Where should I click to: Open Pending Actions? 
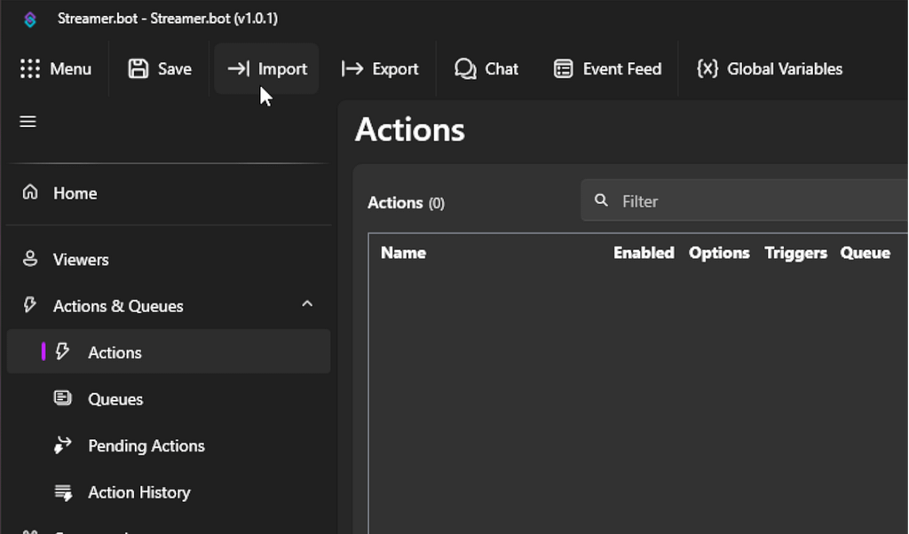tap(146, 446)
